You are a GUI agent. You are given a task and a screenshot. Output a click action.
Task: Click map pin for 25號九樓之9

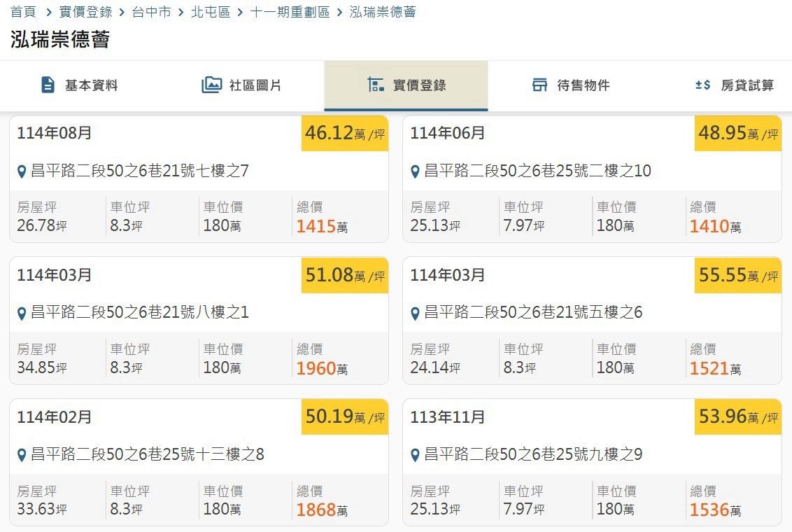click(x=415, y=456)
